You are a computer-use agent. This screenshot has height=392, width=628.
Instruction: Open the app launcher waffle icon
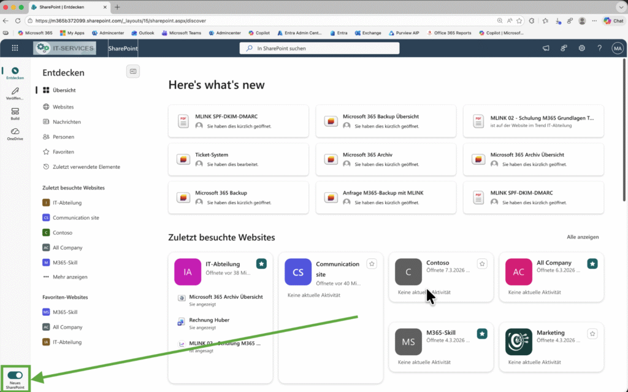point(15,48)
